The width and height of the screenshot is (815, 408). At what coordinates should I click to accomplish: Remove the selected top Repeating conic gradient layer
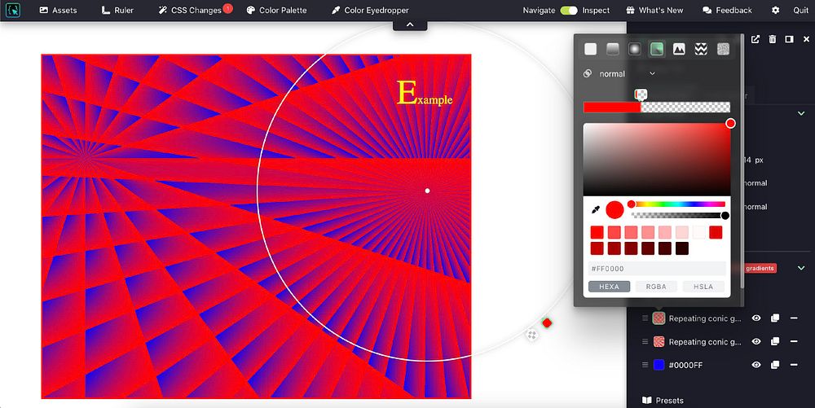[794, 318]
